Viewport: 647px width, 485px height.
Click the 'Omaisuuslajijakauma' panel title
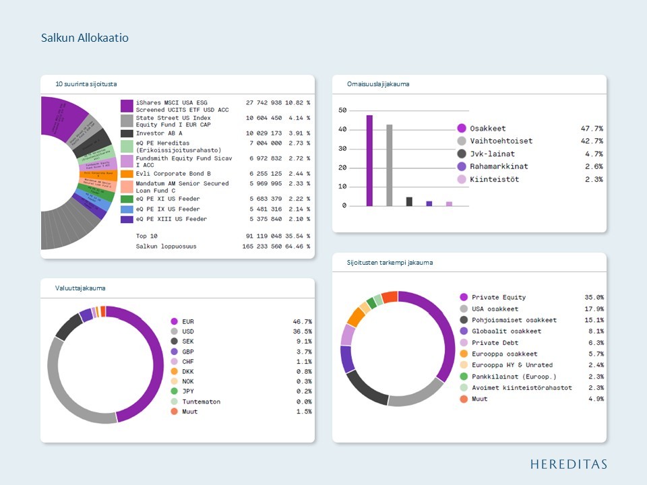[x=378, y=84]
